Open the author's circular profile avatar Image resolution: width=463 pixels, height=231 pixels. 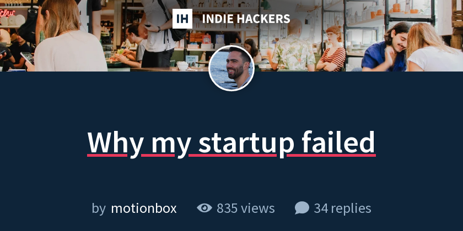click(231, 68)
